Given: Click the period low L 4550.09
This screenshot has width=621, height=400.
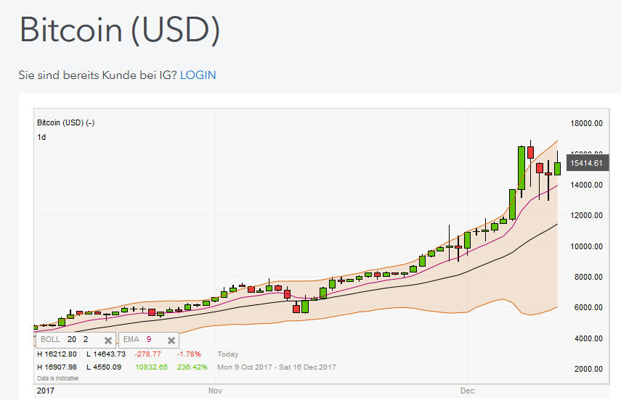Looking at the screenshot, I should [x=104, y=367].
